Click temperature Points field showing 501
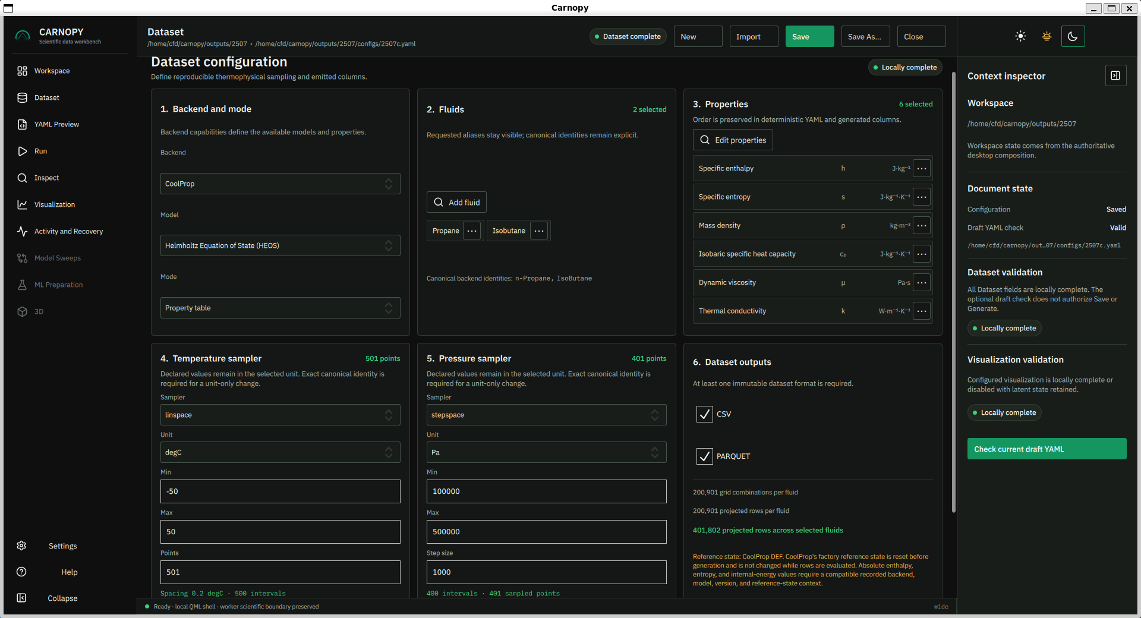The height and width of the screenshot is (618, 1141). (x=280, y=572)
